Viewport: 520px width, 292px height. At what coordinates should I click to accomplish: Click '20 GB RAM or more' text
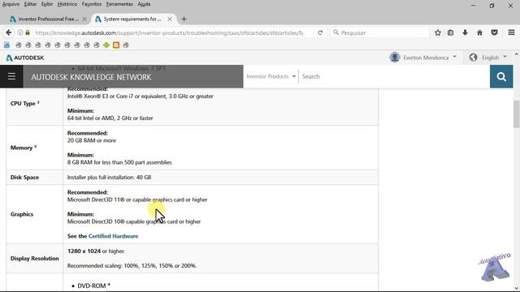tap(92, 140)
